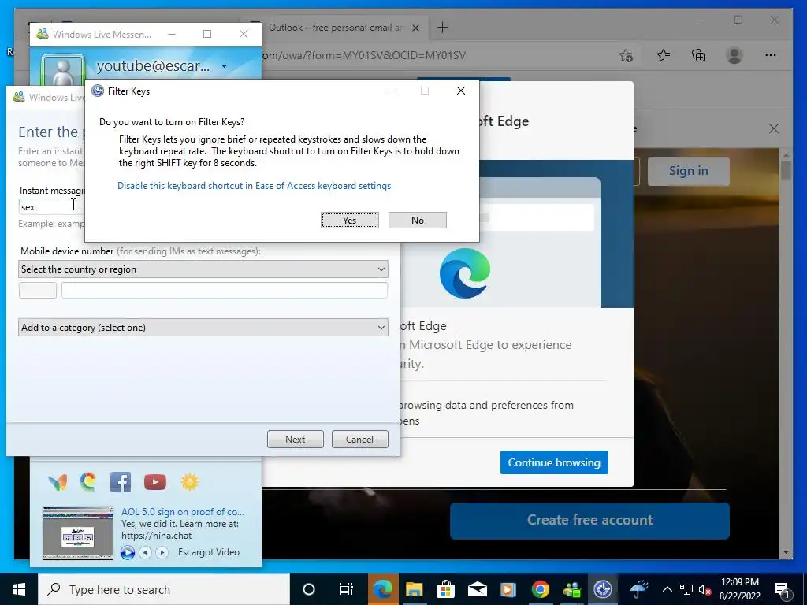Click the mobile device number input field
This screenshot has width=807, height=605.
tap(225, 290)
